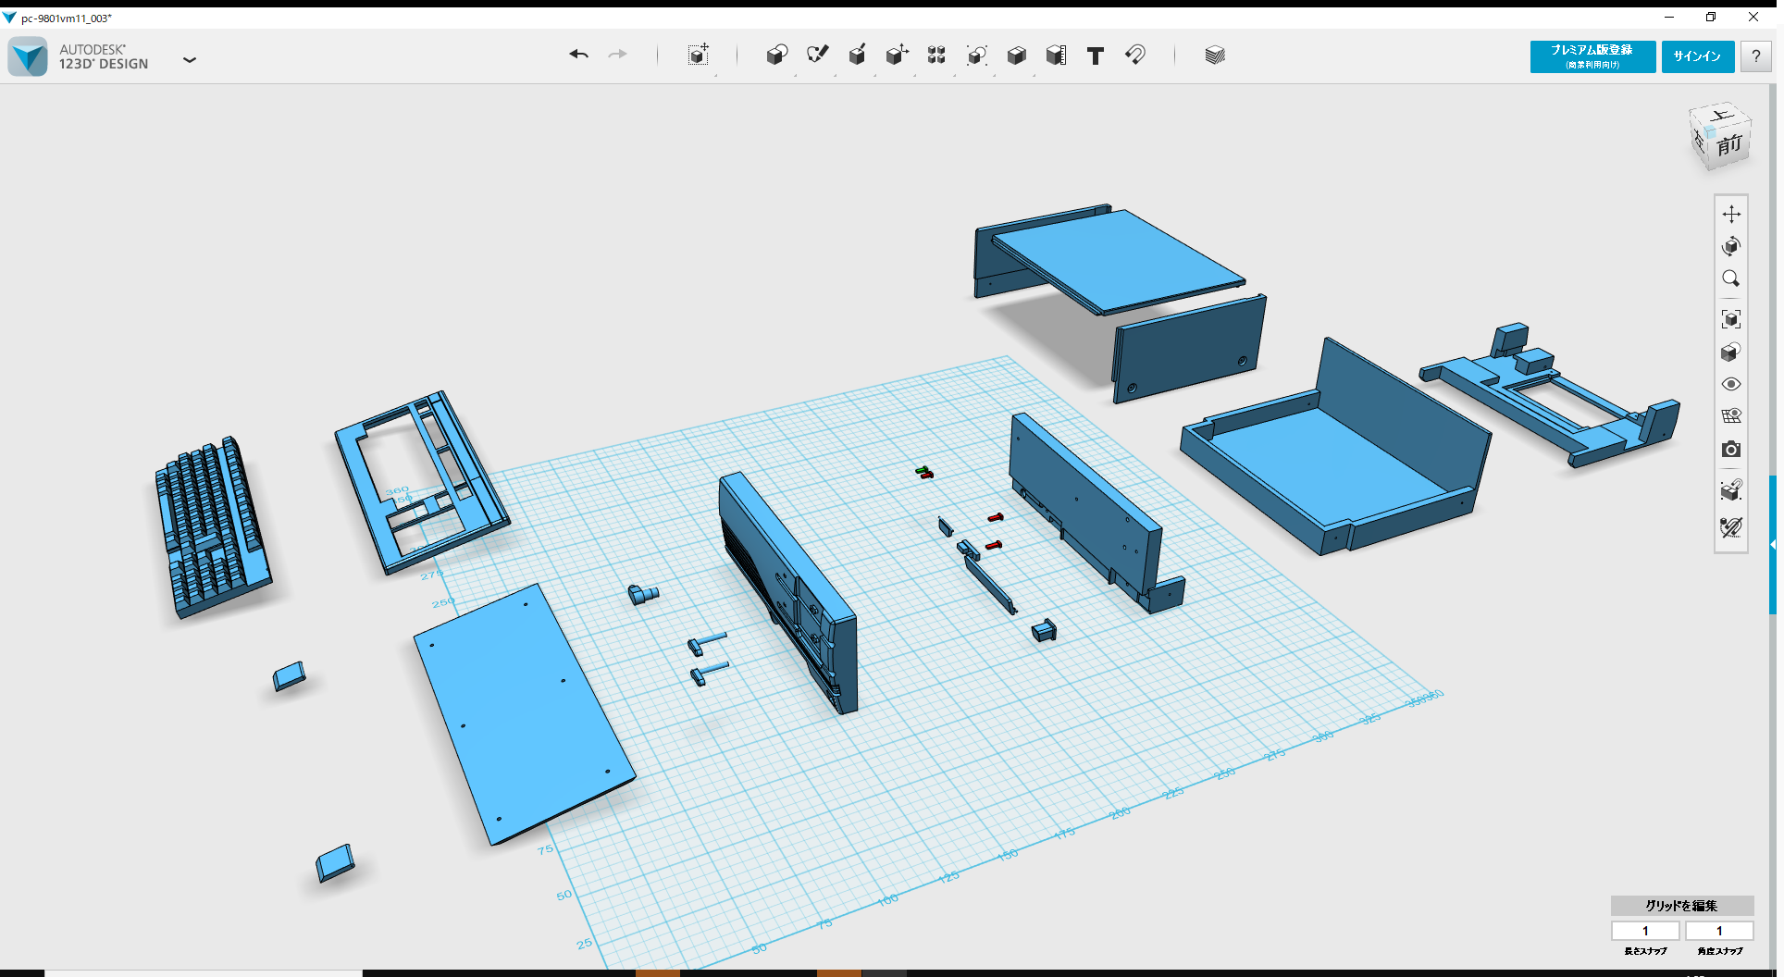Image resolution: width=1784 pixels, height=977 pixels.
Task: Take a screenshot with the camera icon
Action: pos(1732,451)
